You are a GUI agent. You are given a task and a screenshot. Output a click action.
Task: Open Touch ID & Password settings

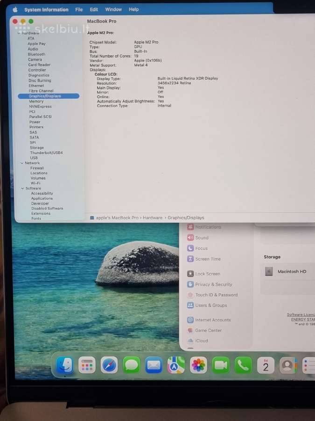(x=212, y=295)
